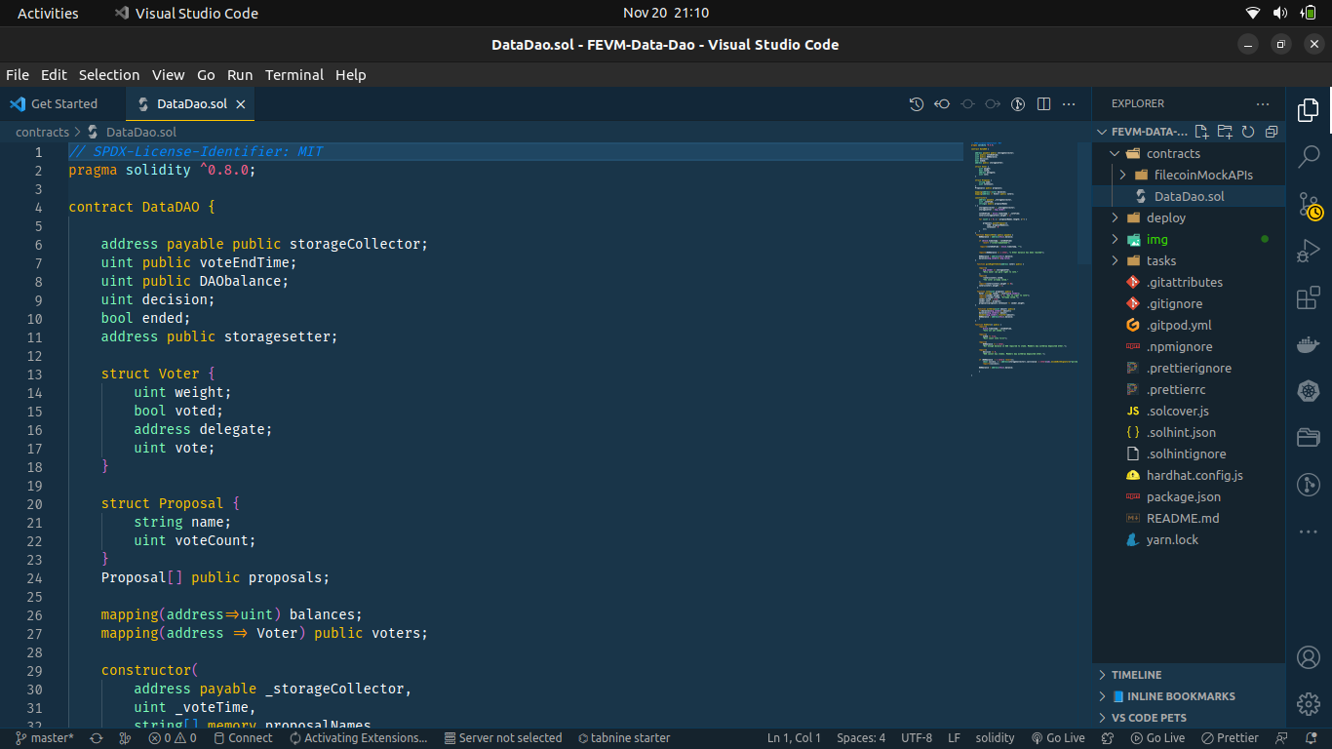Open the Extensions view

(1309, 298)
